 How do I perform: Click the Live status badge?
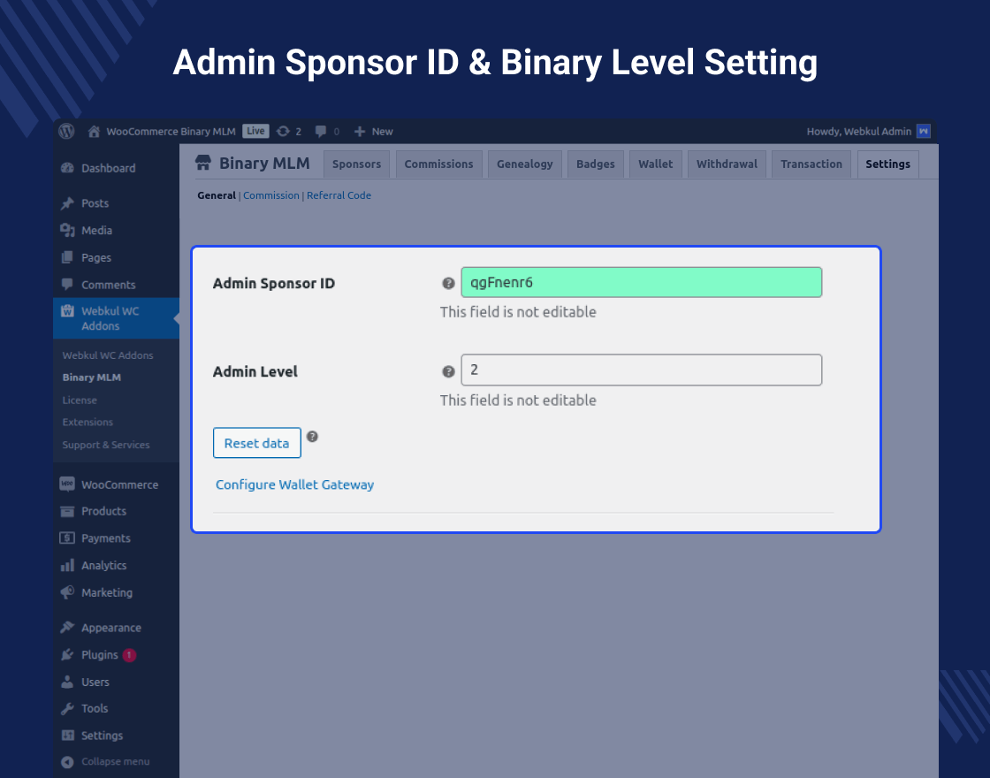[255, 132]
